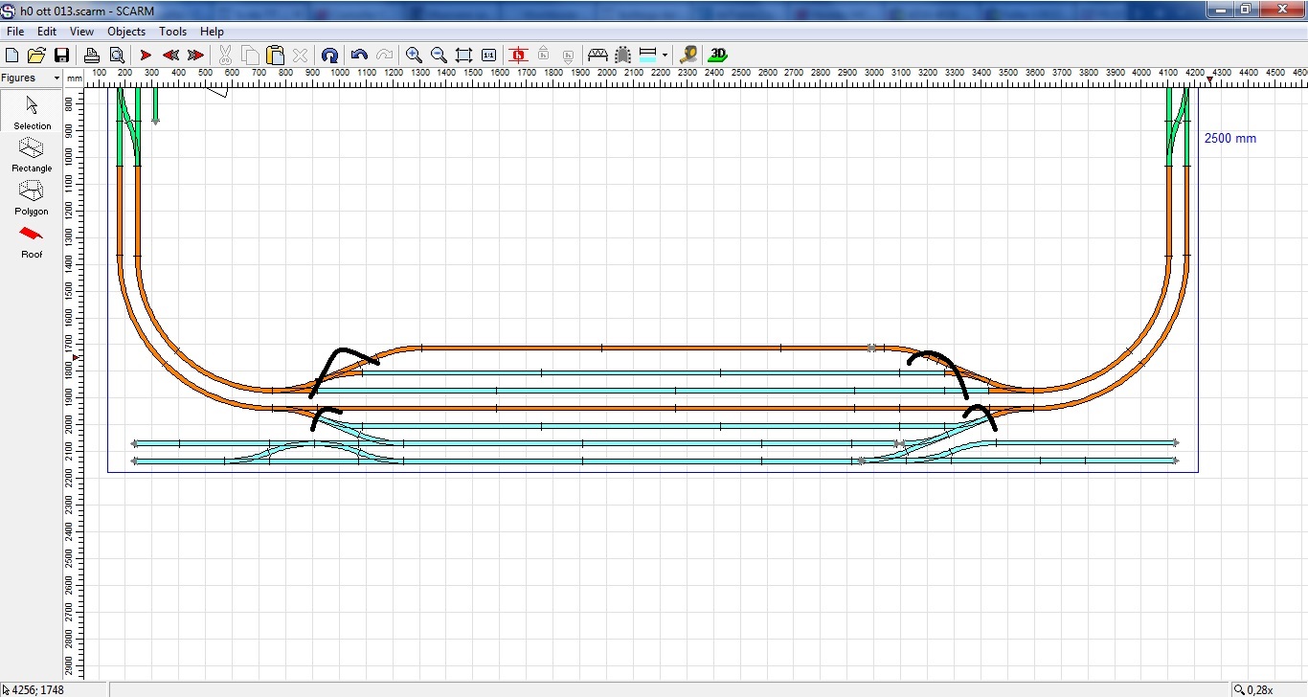Undo the last action

[x=359, y=56]
